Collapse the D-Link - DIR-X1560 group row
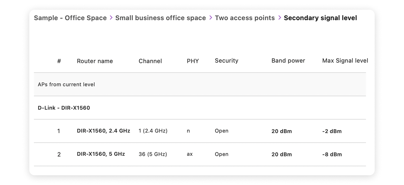Screen dimensions: 404x185 (x=200, y=108)
